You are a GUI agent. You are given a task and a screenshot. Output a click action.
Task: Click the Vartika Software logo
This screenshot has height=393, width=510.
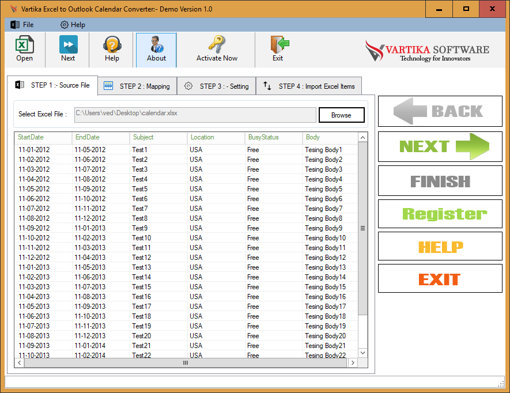point(427,51)
